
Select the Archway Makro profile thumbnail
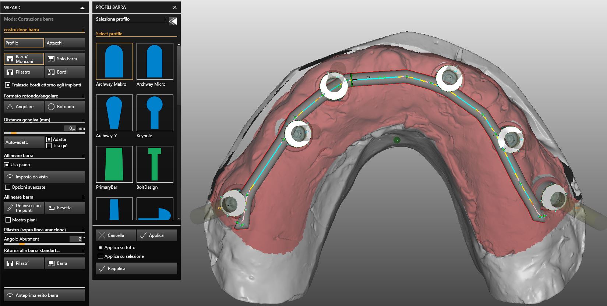114,61
